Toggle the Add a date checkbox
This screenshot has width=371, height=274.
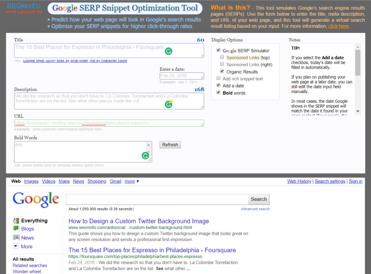click(218, 85)
